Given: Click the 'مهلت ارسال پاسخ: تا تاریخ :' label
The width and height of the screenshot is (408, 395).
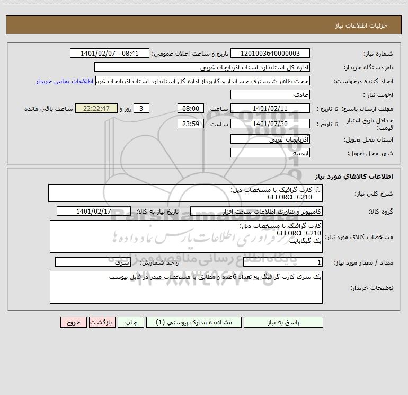Looking at the screenshot, I should [x=355, y=109].
